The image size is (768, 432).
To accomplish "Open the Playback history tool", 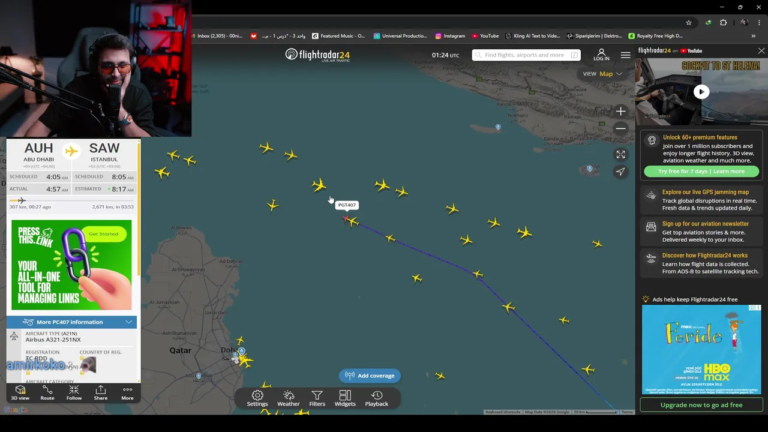I will pyautogui.click(x=377, y=398).
